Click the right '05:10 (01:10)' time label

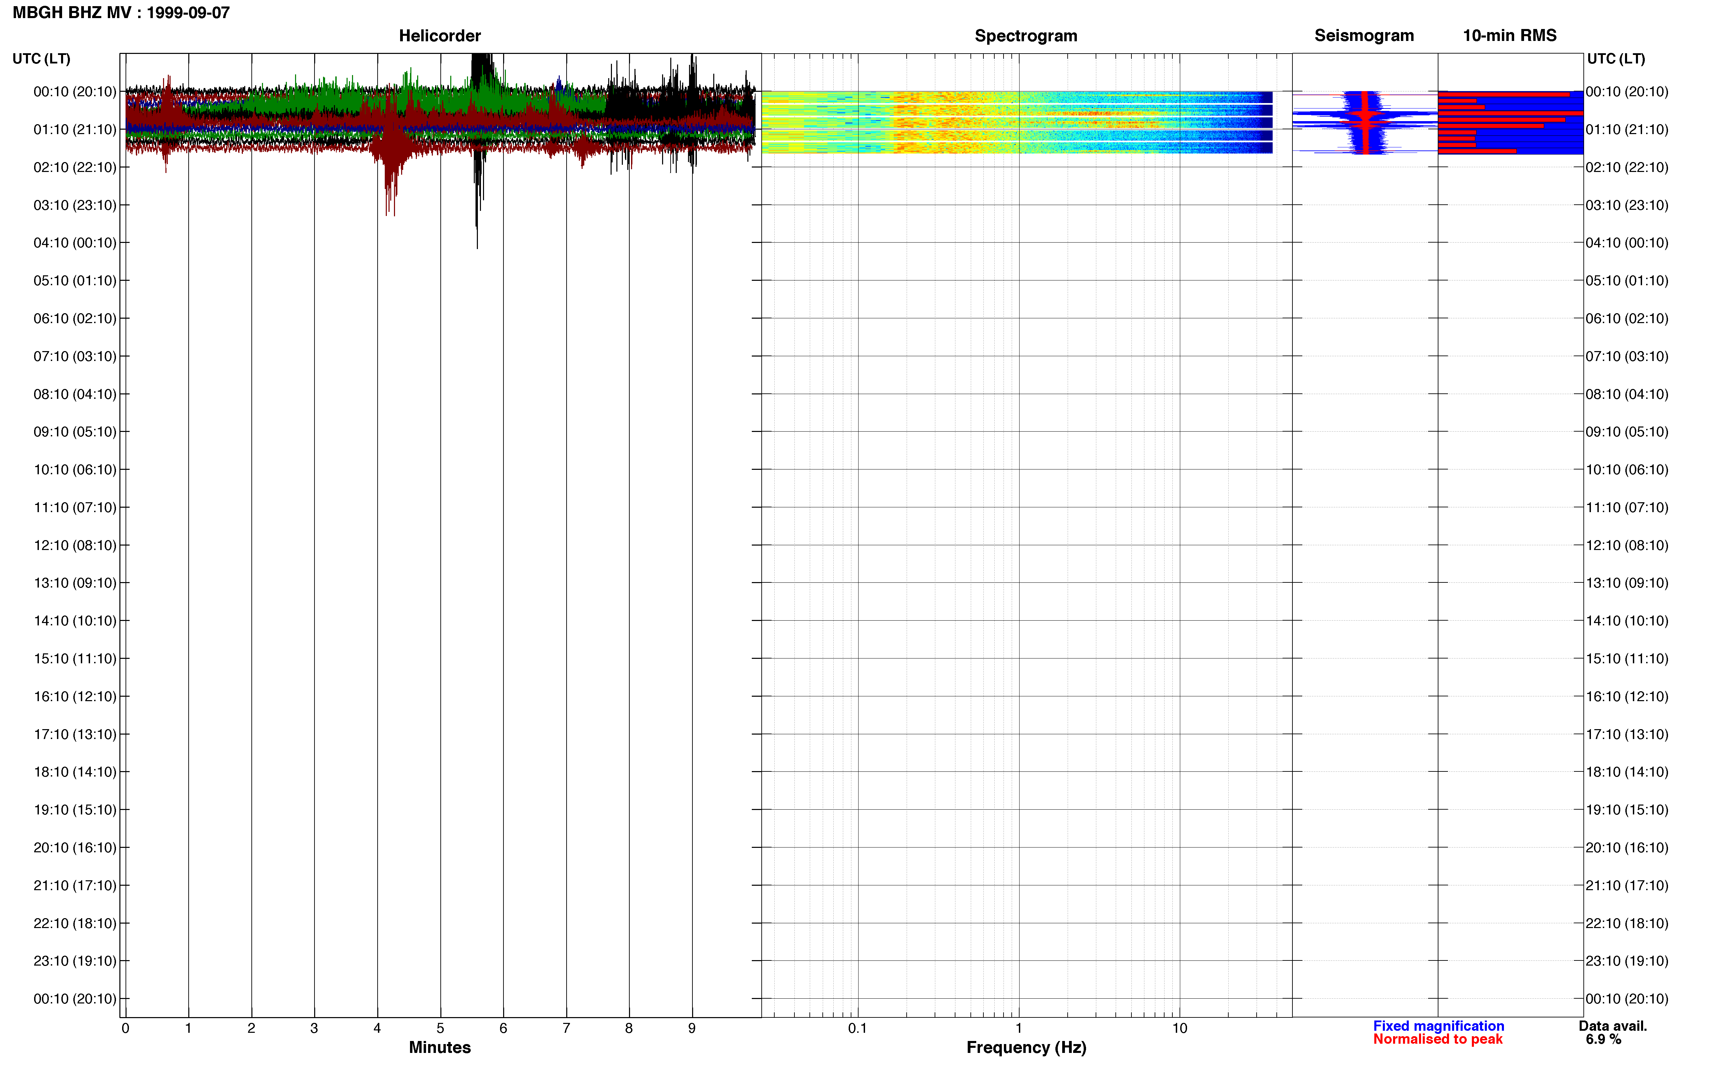tap(1627, 280)
